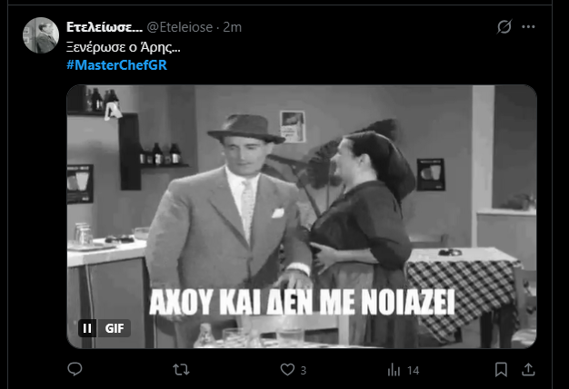View post analytics bar-chart icon

394,370
